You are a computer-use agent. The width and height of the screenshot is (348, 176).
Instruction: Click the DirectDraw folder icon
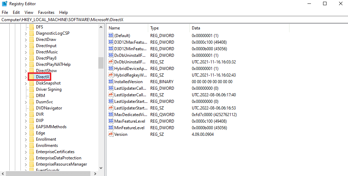click(x=32, y=39)
